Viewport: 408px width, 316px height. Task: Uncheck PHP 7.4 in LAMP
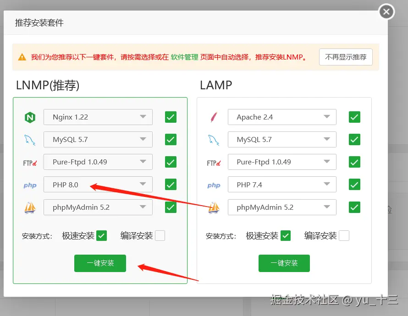(354, 185)
